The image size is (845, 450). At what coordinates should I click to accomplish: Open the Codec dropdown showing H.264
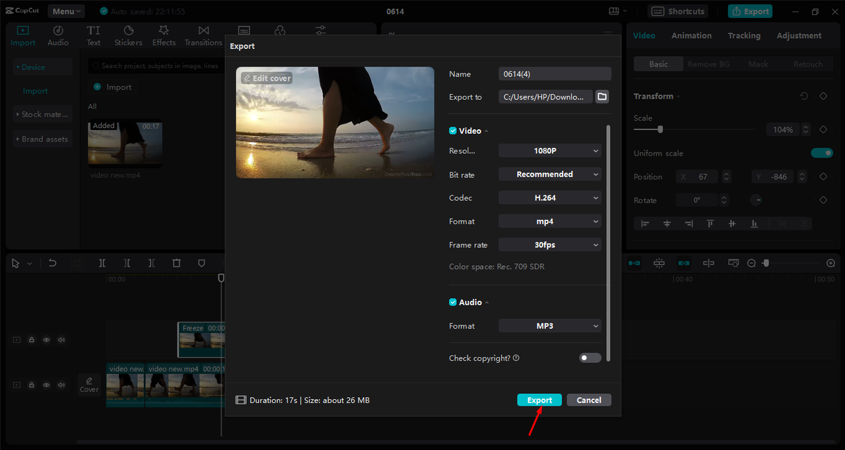click(x=549, y=197)
